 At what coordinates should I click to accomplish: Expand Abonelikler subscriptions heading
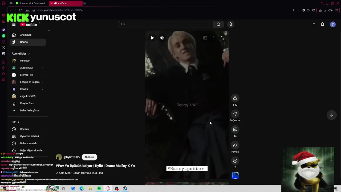[x=21, y=54]
